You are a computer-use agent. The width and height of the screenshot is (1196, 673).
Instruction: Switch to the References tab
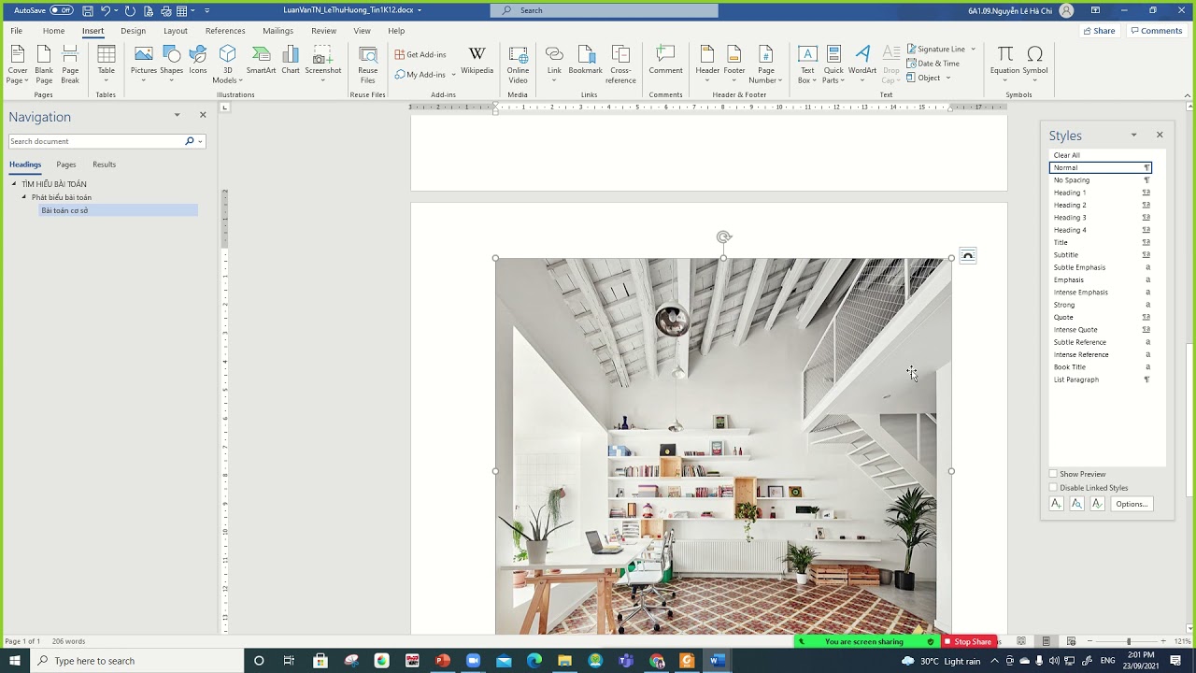click(x=225, y=31)
